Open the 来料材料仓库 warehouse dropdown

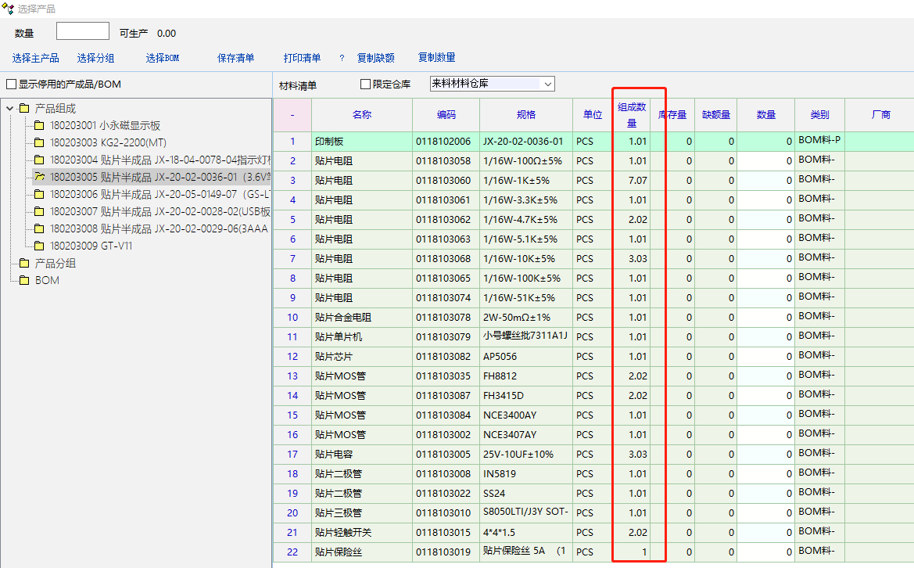547,84
